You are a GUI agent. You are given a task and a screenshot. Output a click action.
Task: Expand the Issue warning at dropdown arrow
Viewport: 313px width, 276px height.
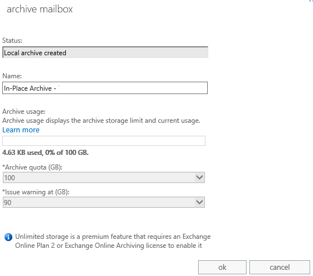[x=199, y=202]
